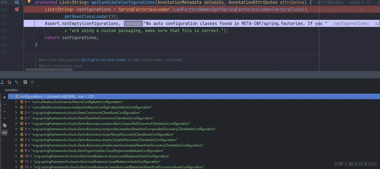380x169 pixels.
Task: Click the Run to Cursor debugger icon
Action: (x=17, y=82)
